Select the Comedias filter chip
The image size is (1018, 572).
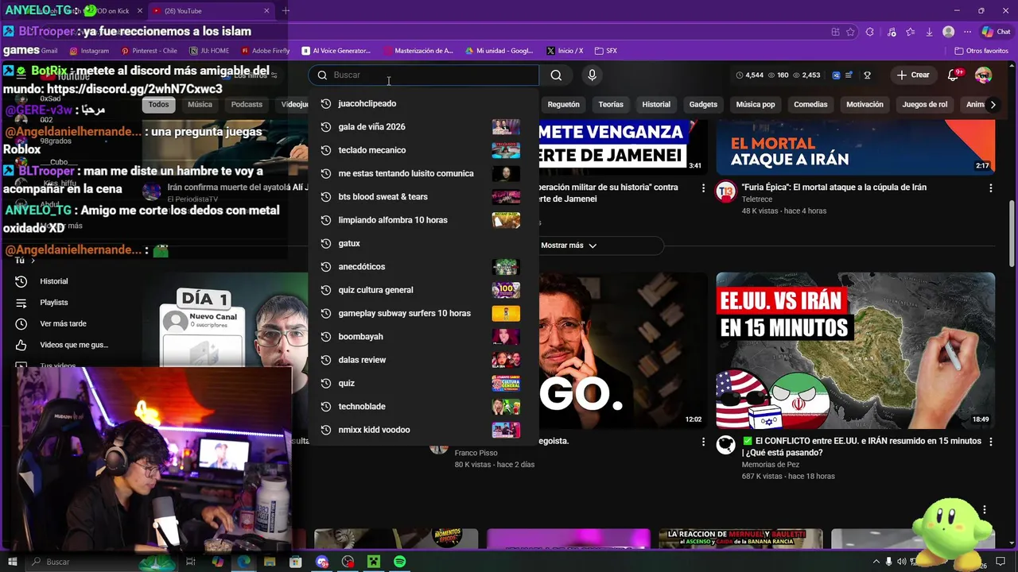click(x=810, y=104)
